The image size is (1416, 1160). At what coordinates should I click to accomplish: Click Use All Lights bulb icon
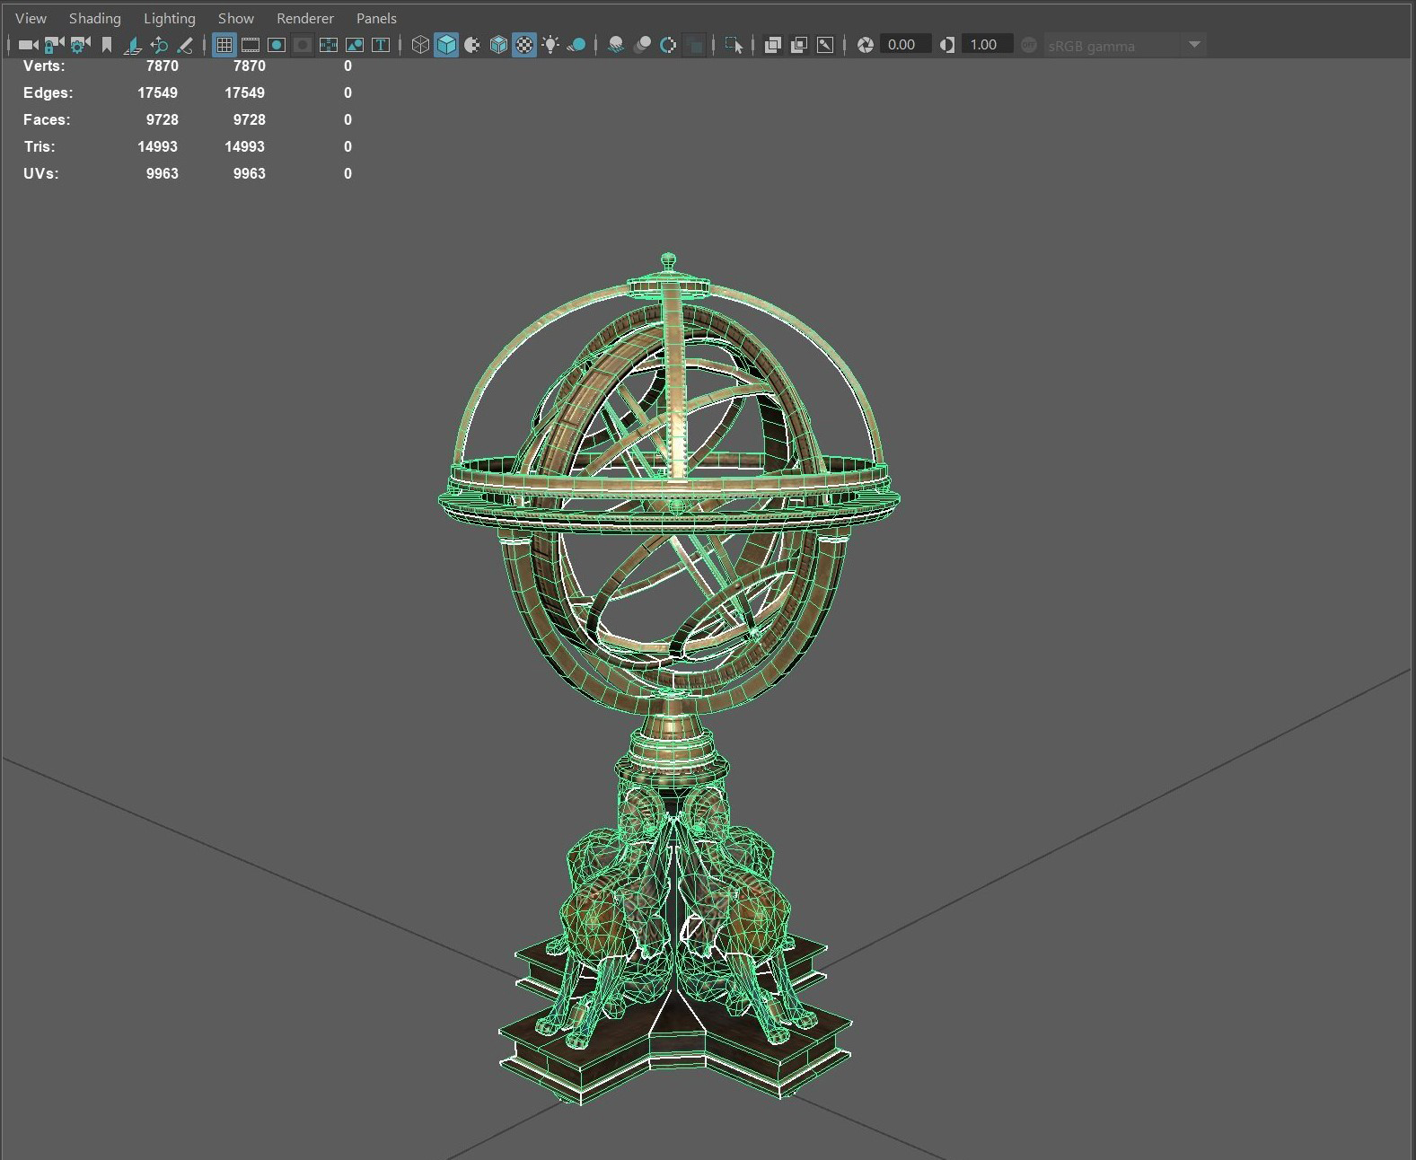coord(550,45)
